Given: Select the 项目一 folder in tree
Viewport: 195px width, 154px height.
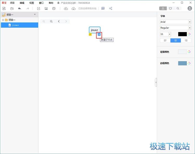Looking at the screenshot, I should pyautogui.click(x=12, y=20).
